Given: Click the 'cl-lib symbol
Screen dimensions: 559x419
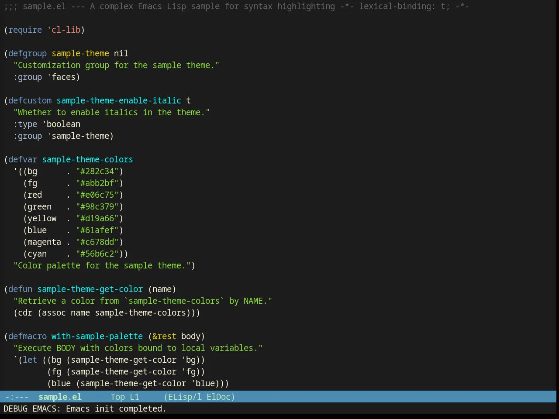Looking at the screenshot, I should [64, 30].
